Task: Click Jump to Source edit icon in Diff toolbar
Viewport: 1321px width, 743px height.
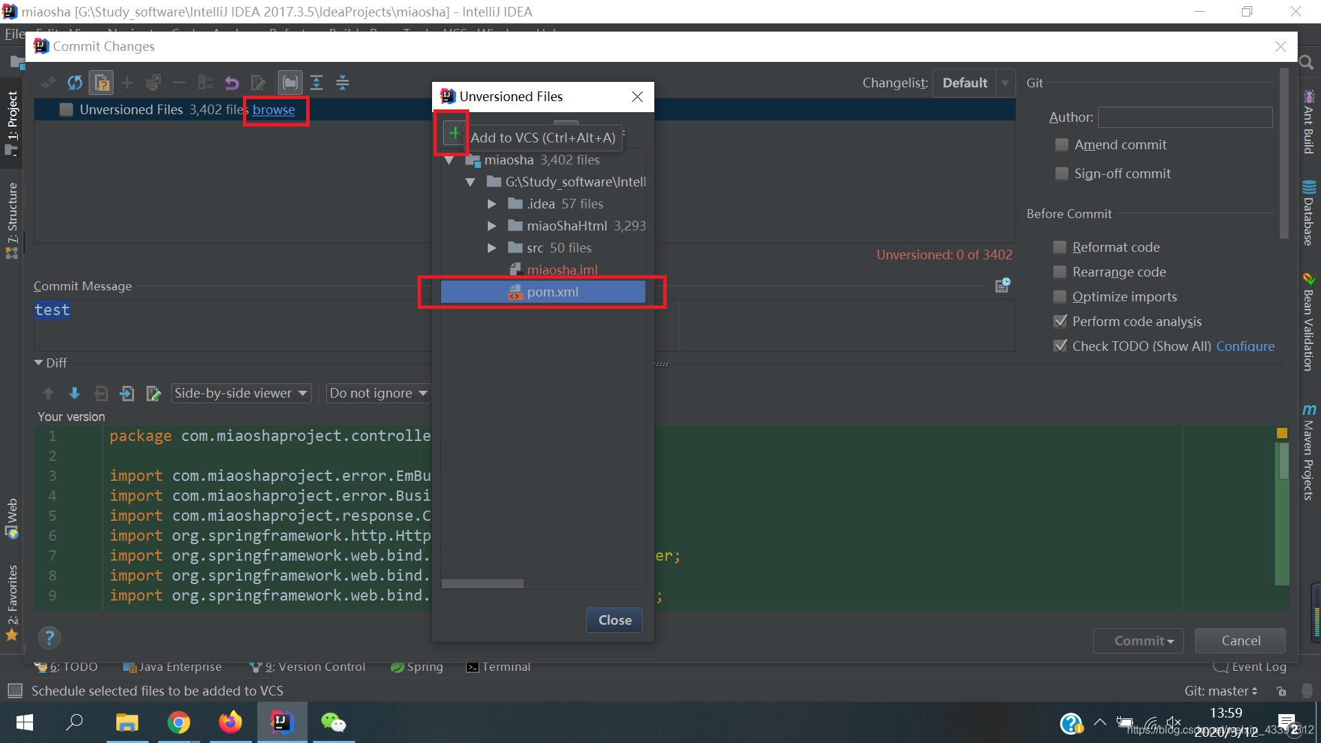Action: pyautogui.click(x=153, y=393)
